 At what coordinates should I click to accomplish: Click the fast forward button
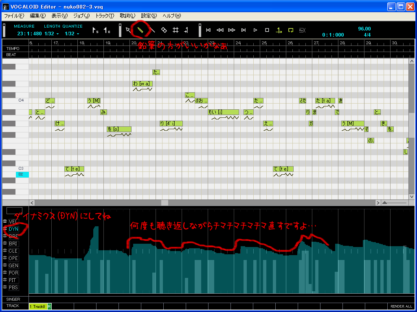(232, 30)
